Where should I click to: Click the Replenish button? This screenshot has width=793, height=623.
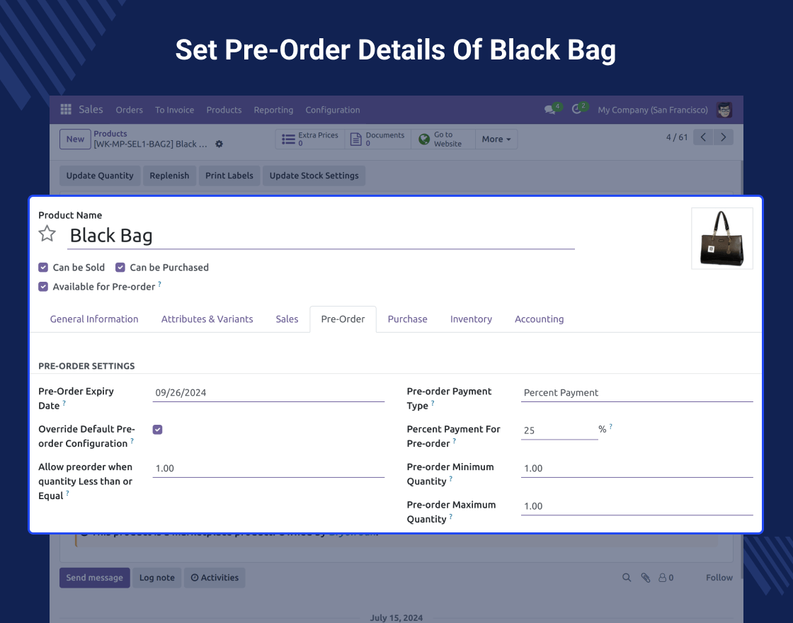(169, 176)
